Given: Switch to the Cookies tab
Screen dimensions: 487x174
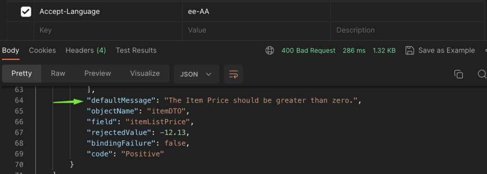Looking at the screenshot, I should 42,50.
